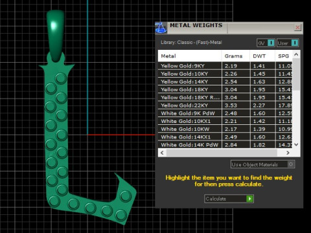Click the Metal column header
This screenshot has height=233, width=311.
point(190,56)
